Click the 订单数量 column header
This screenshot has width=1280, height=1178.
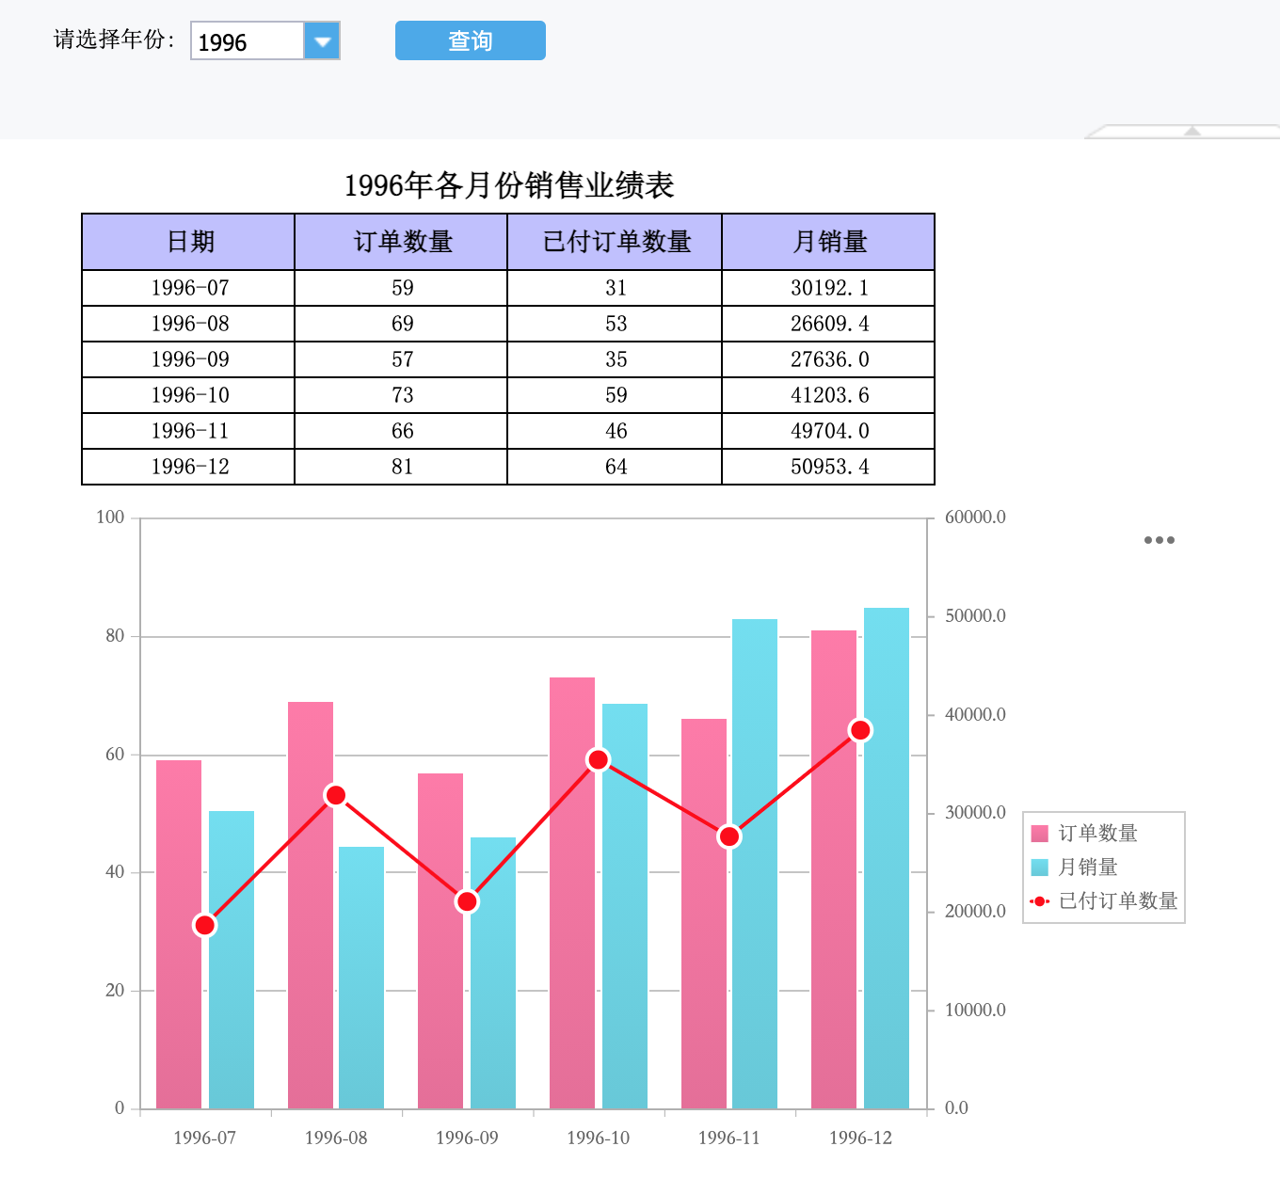point(401,242)
